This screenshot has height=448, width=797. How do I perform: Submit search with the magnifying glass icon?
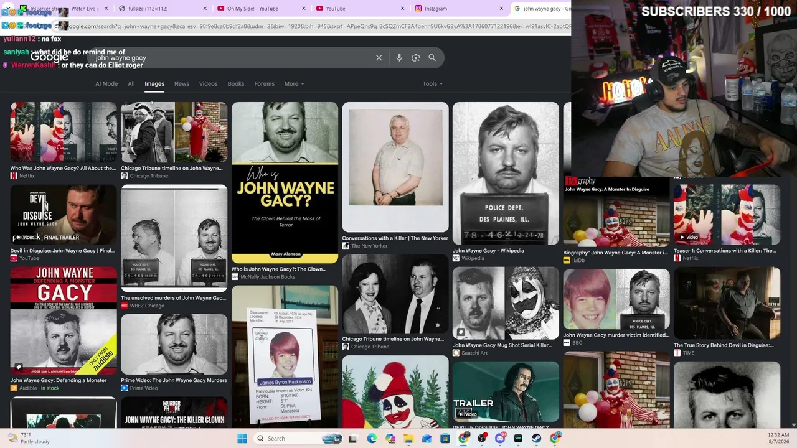pyautogui.click(x=432, y=58)
